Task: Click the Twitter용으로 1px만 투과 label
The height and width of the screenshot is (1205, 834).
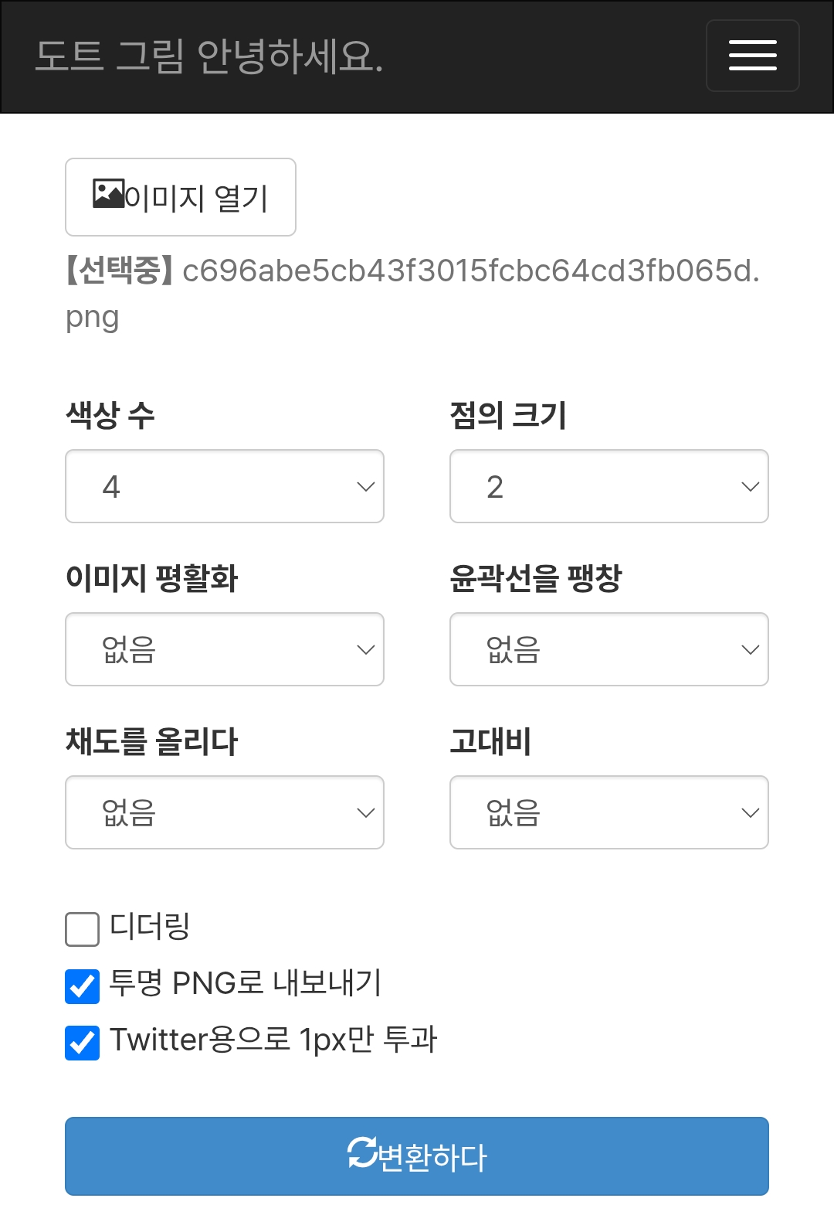Action: (273, 1040)
